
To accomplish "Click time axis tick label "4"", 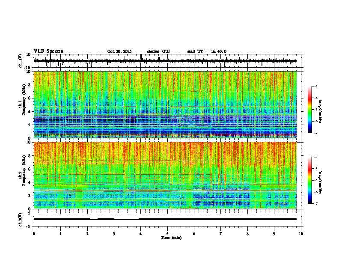I will coord(141,234).
